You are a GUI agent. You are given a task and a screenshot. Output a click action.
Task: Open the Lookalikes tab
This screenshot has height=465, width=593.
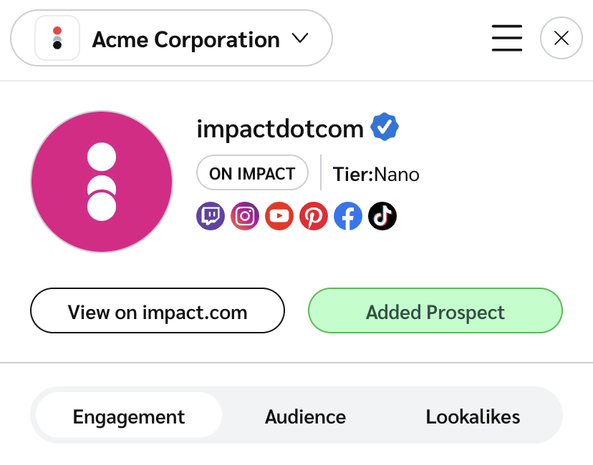coord(473,417)
